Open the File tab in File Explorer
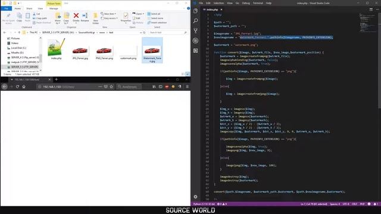 coord(7,8)
